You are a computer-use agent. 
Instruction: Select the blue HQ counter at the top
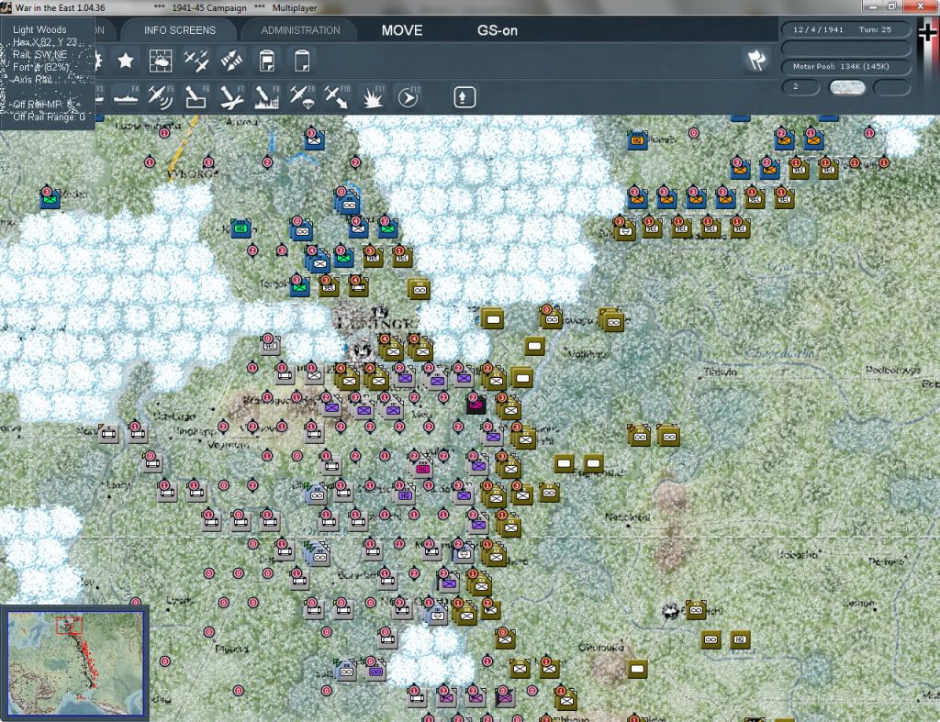tap(637, 140)
